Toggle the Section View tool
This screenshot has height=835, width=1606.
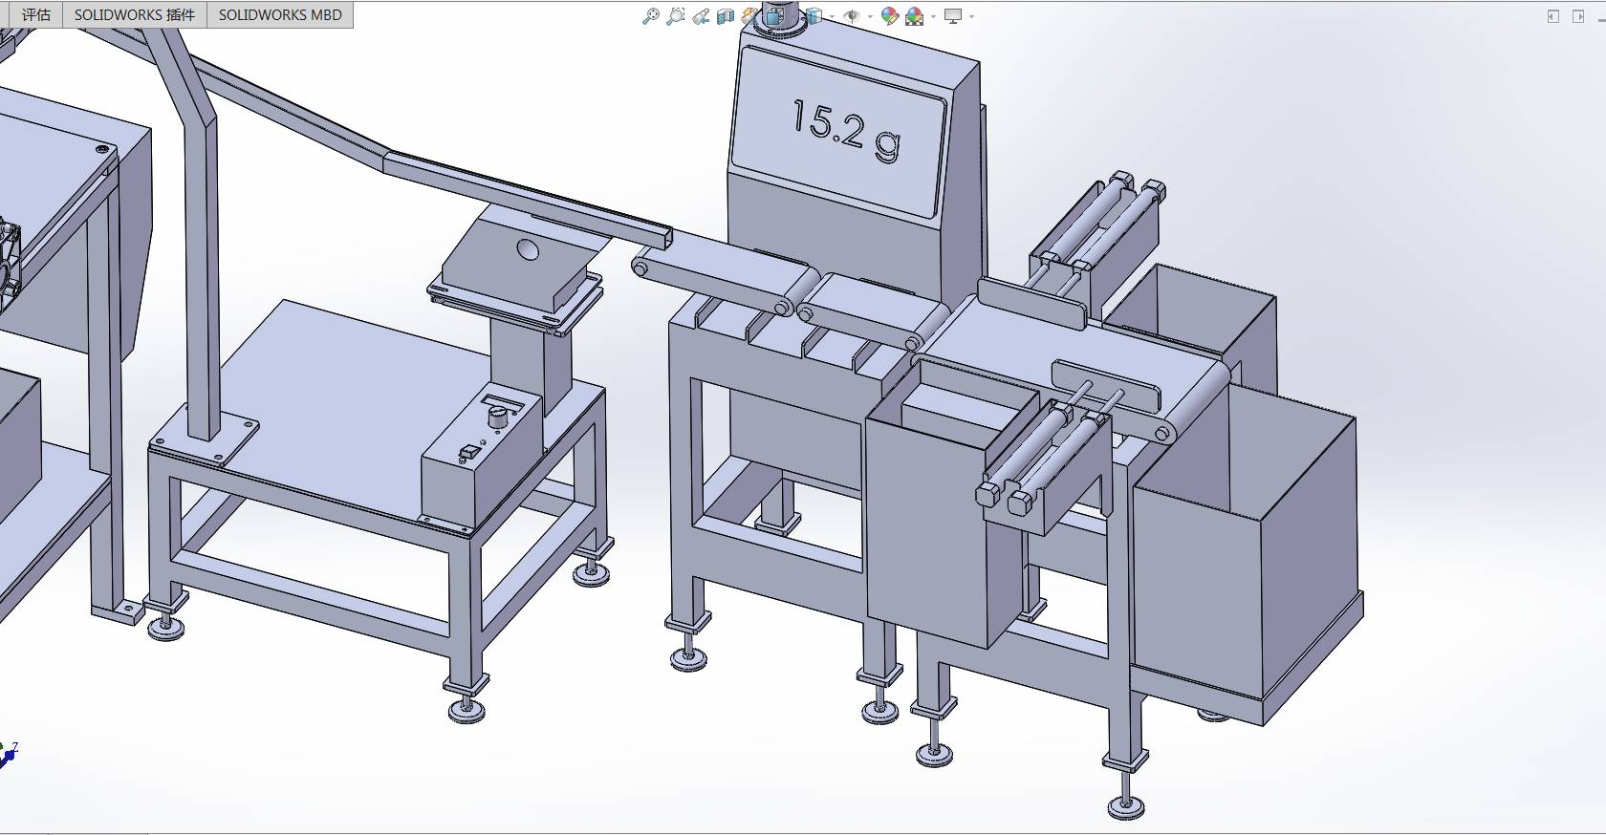coord(726,16)
